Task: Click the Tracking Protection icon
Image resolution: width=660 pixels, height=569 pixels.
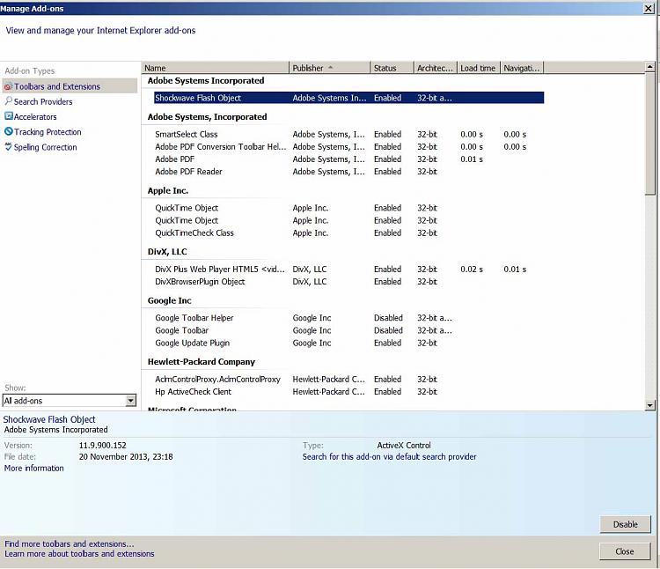Action: [9, 131]
